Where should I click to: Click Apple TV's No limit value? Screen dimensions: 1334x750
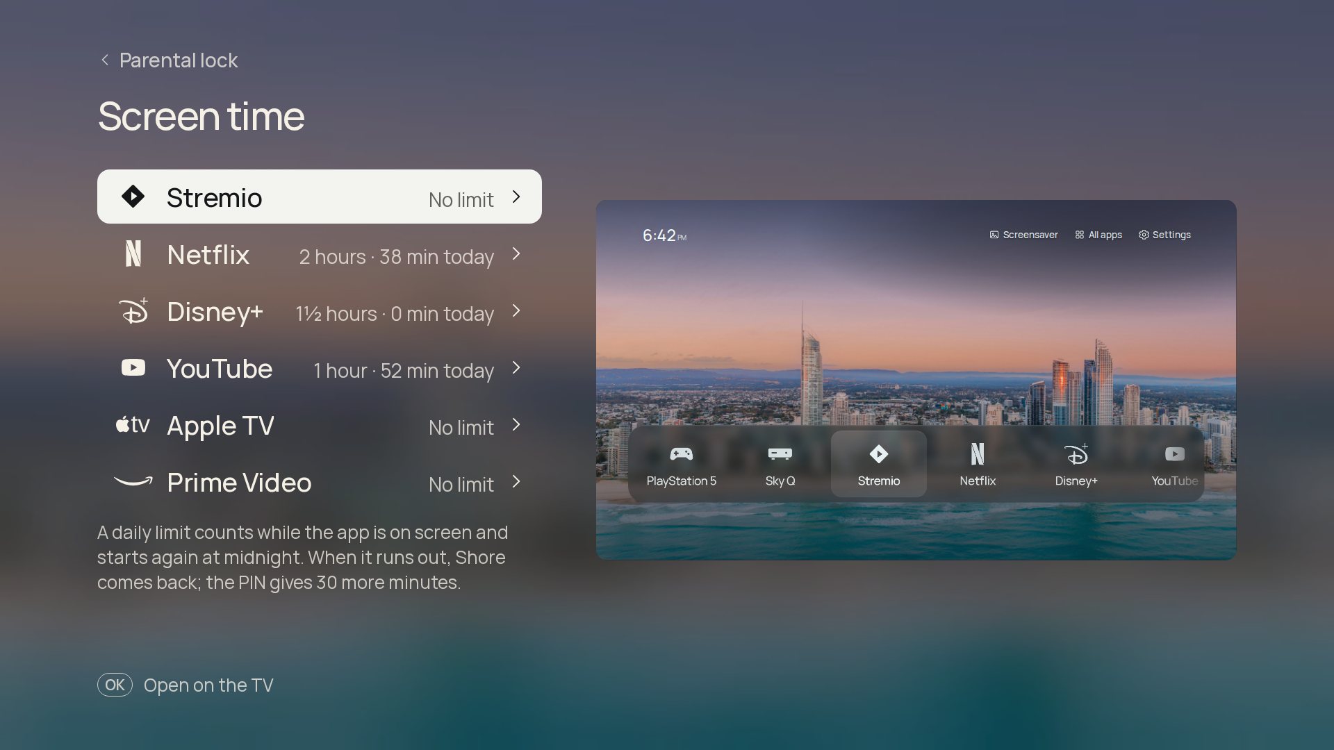461,428
